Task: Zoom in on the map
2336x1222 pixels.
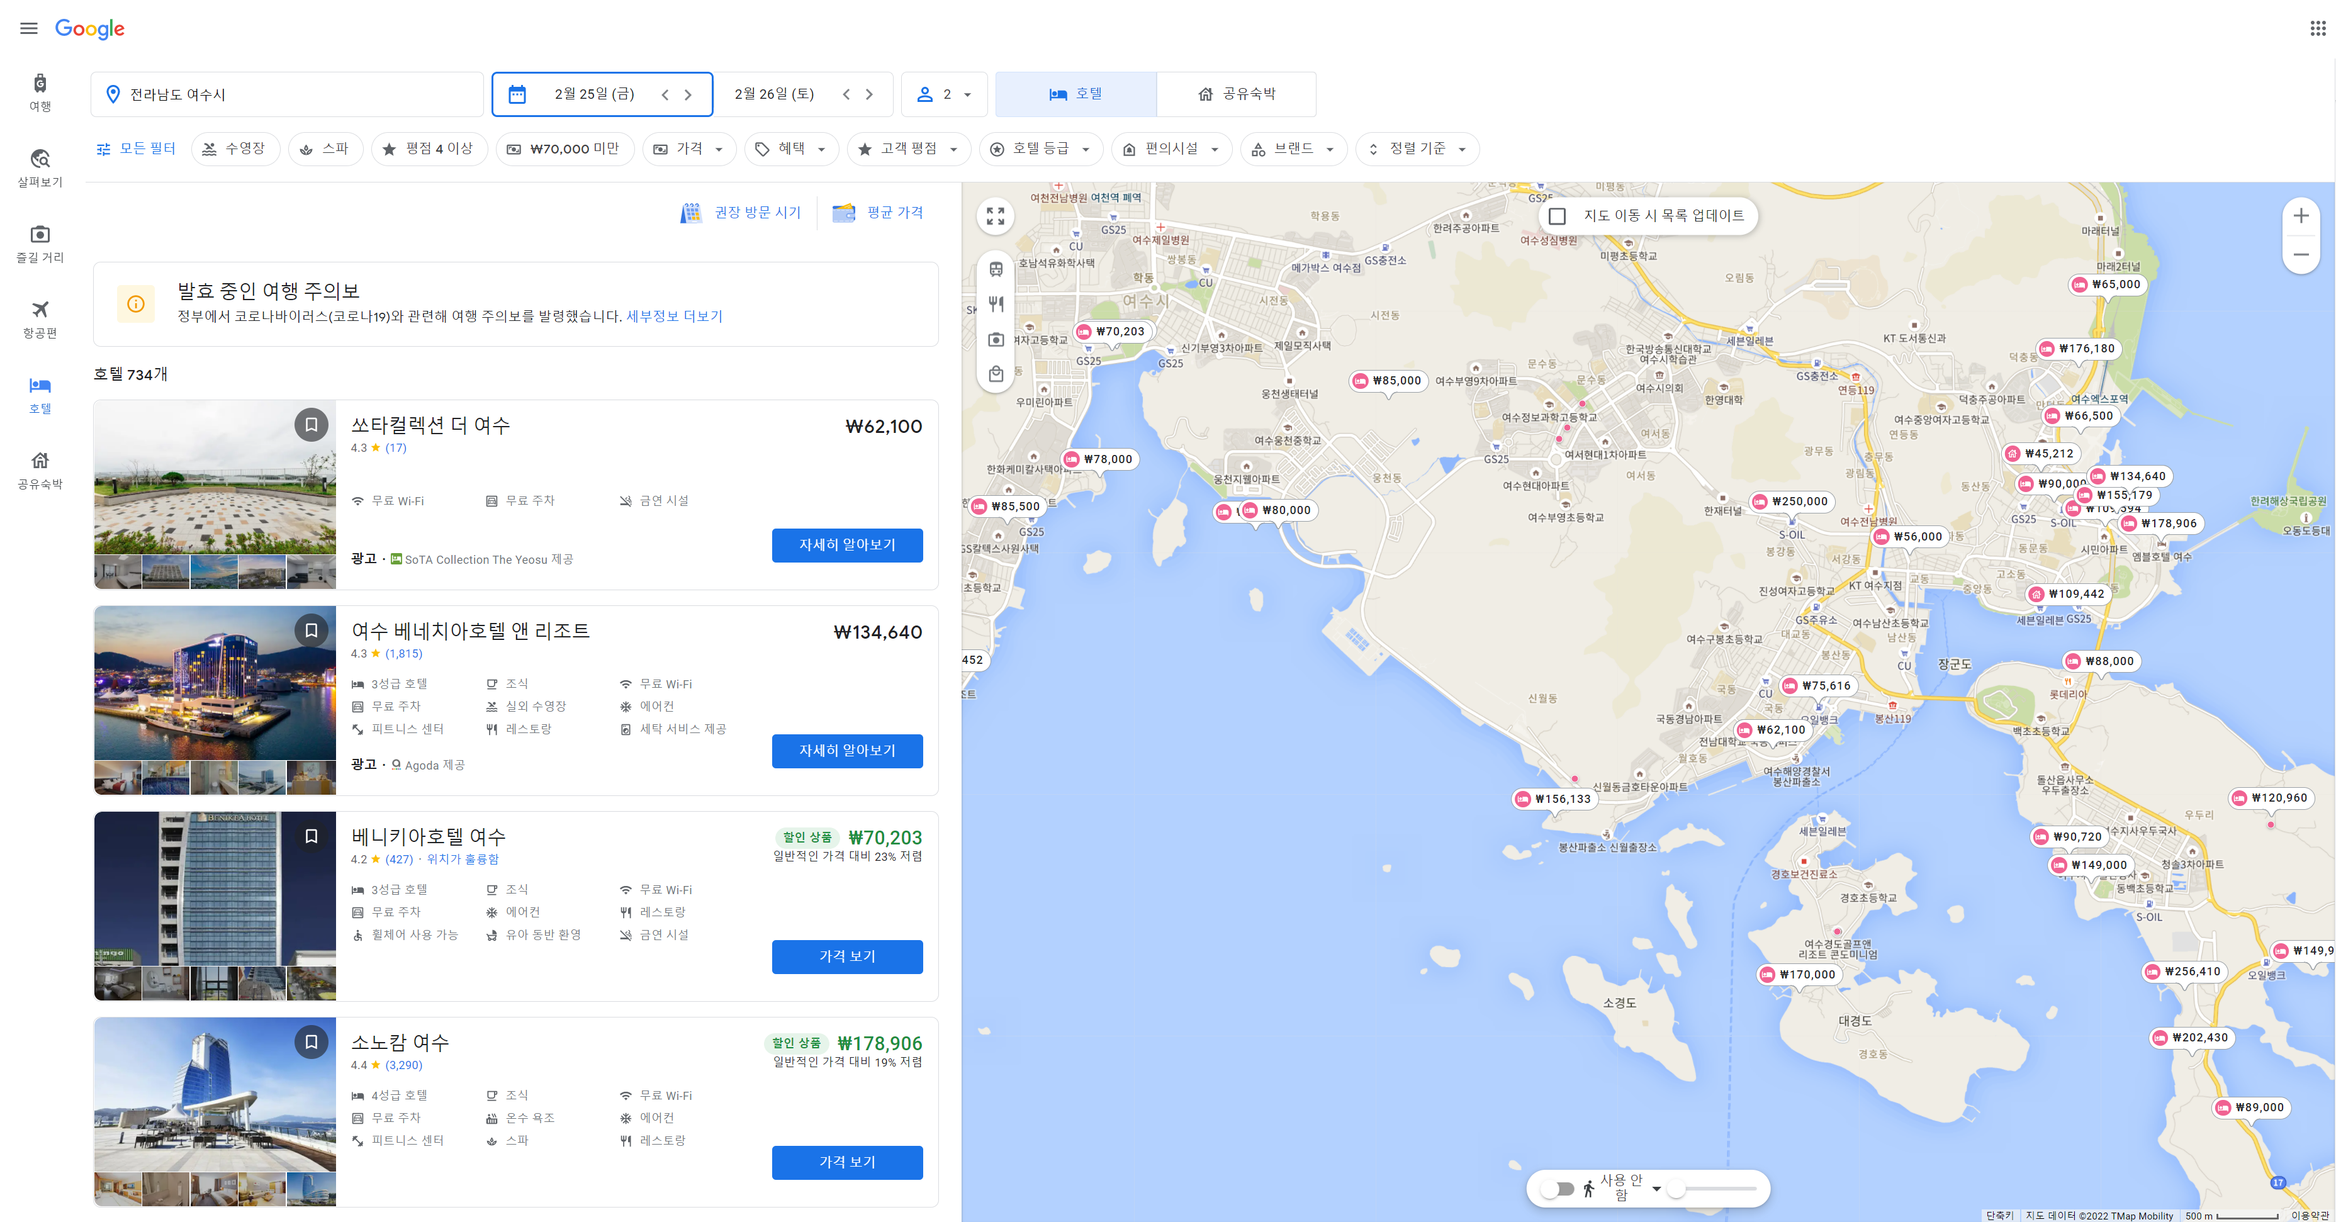Action: click(2301, 216)
